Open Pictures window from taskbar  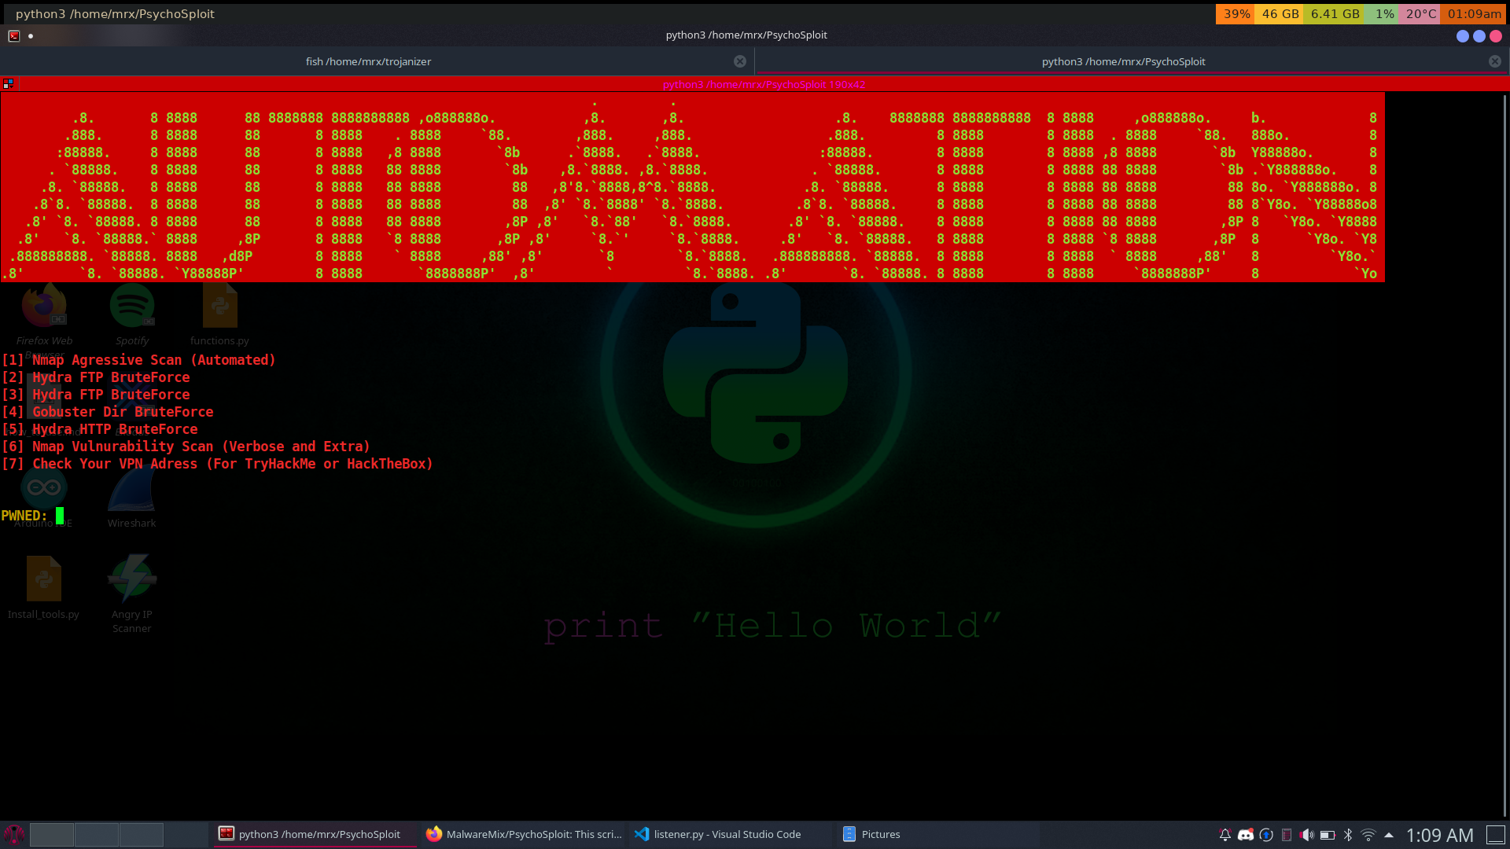click(x=879, y=834)
